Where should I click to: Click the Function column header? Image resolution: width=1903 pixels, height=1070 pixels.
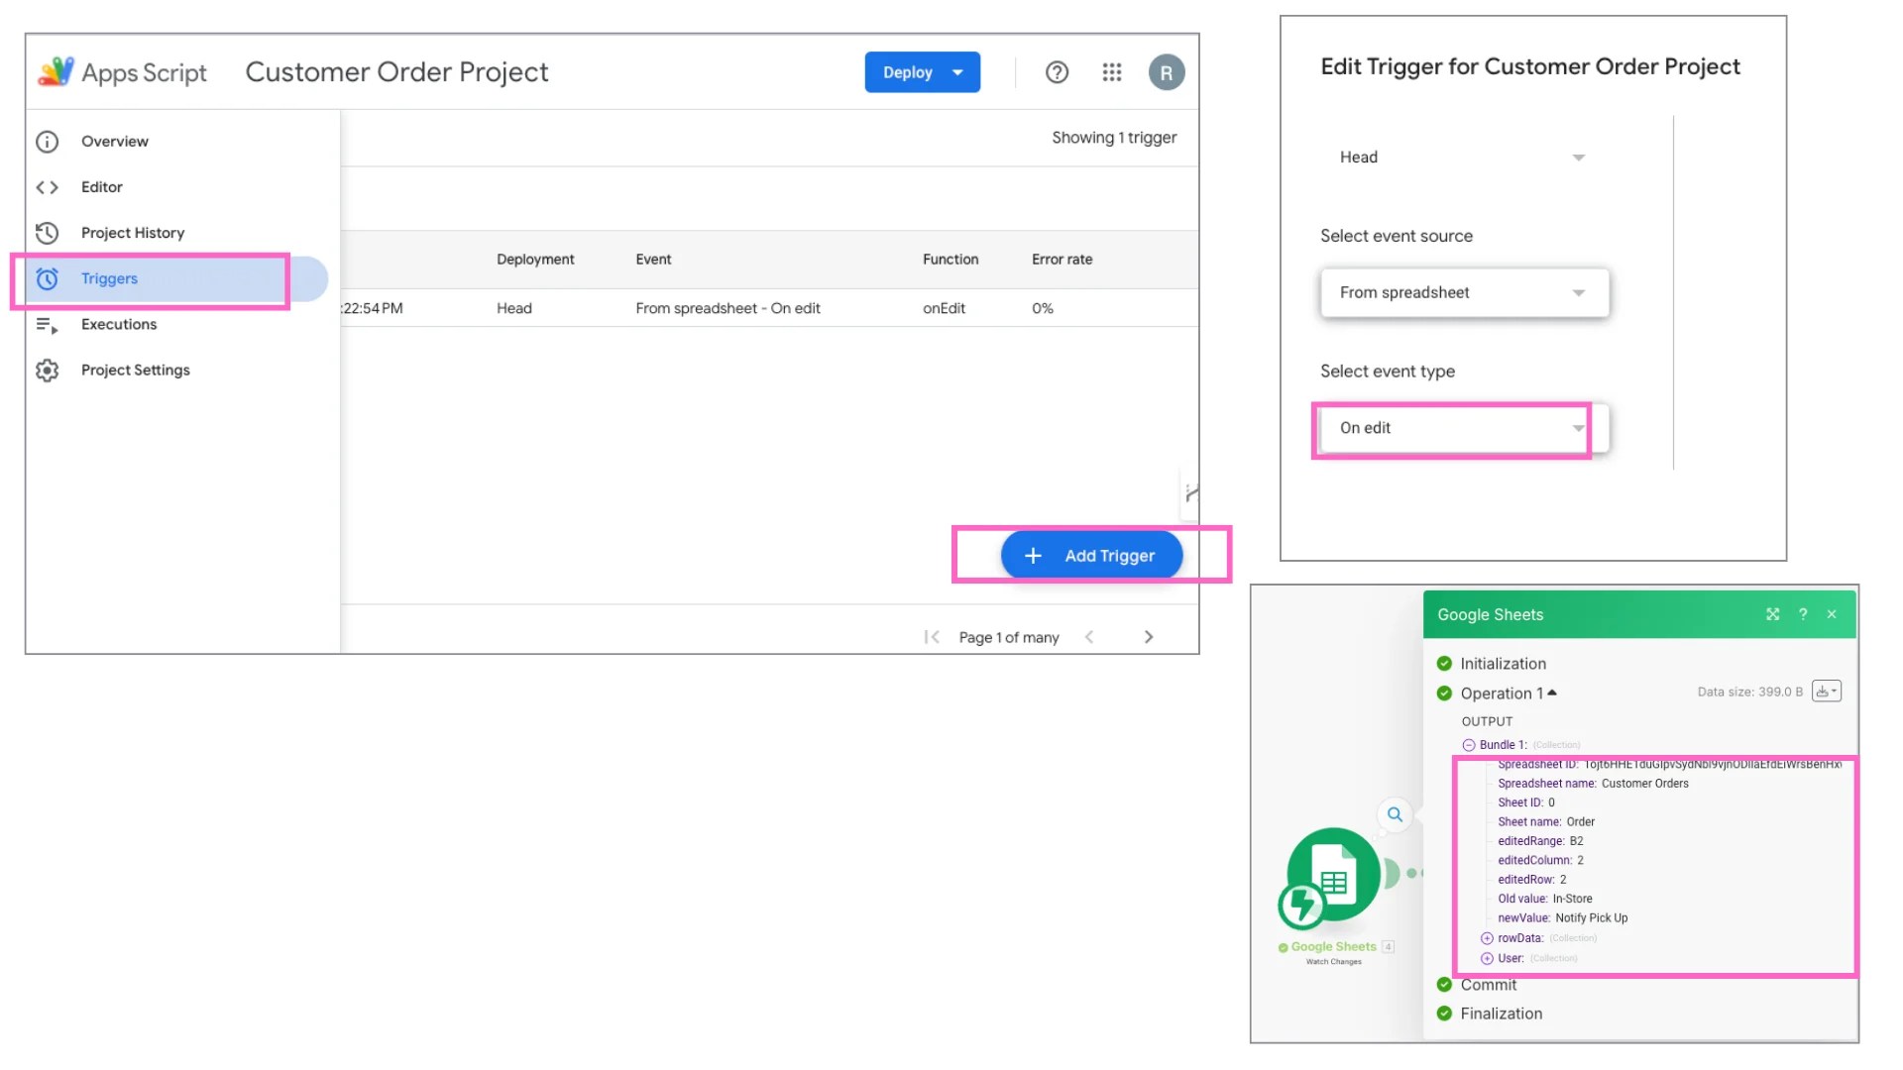point(951,260)
